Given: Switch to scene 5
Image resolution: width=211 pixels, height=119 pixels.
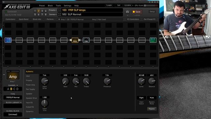Looking at the screenshot, I should (x=35, y=15).
